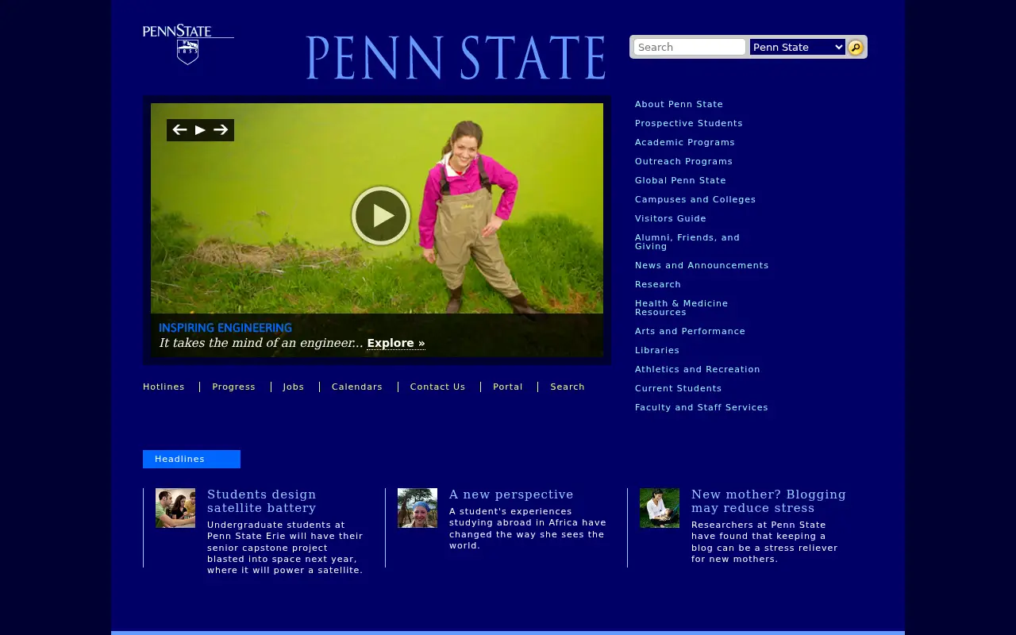Open Arts and Performance
The width and height of the screenshot is (1016, 635).
[x=690, y=332]
